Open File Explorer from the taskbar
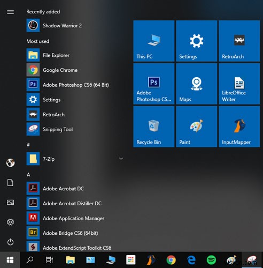 (71, 260)
